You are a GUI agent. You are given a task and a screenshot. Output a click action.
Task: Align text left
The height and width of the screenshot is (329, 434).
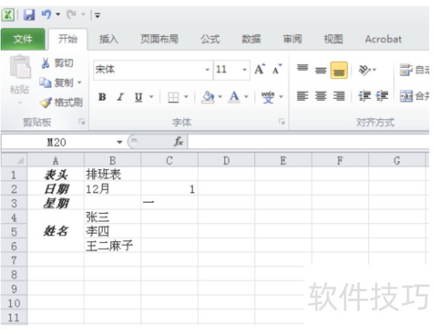[x=302, y=96]
